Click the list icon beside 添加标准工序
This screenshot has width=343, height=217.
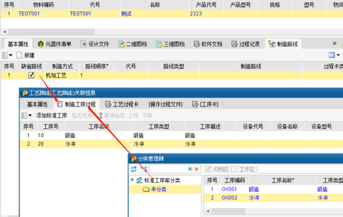coord(24,115)
